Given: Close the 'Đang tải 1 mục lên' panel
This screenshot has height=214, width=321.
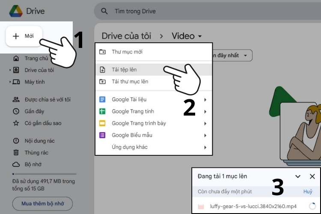Looking at the screenshot, I should (312, 176).
